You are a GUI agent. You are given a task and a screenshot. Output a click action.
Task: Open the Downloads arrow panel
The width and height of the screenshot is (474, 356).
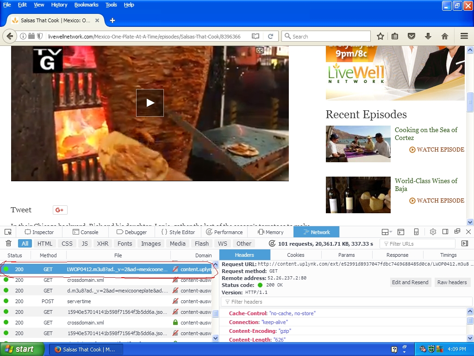428,36
